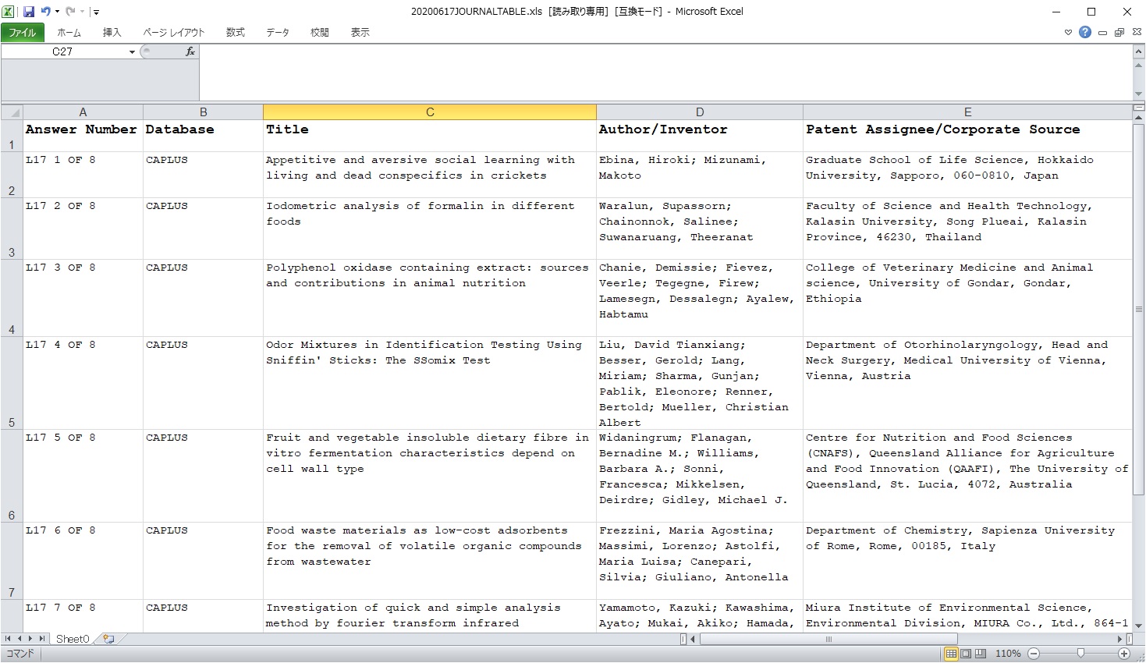1146x663 pixels.
Task: Select column A header
Action: (83, 112)
